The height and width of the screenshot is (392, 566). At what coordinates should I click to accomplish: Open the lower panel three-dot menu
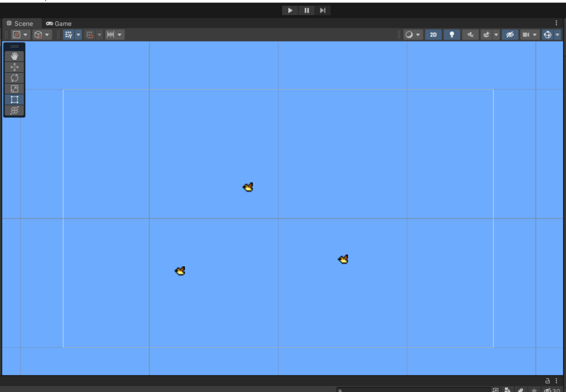pos(556,381)
